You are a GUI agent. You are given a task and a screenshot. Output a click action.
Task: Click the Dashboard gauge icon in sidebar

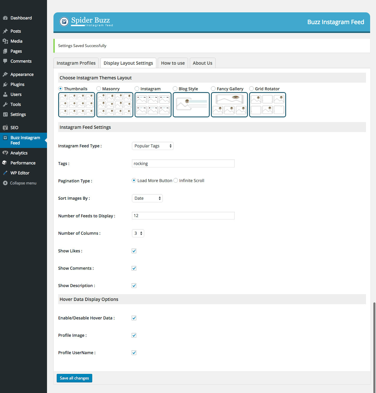pos(5,18)
